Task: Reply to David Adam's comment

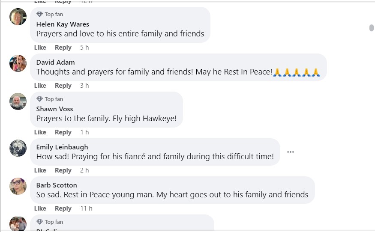Action: (63, 86)
